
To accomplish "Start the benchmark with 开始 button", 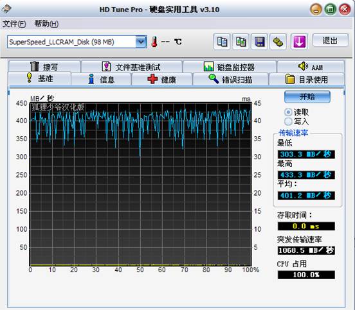I will (307, 97).
